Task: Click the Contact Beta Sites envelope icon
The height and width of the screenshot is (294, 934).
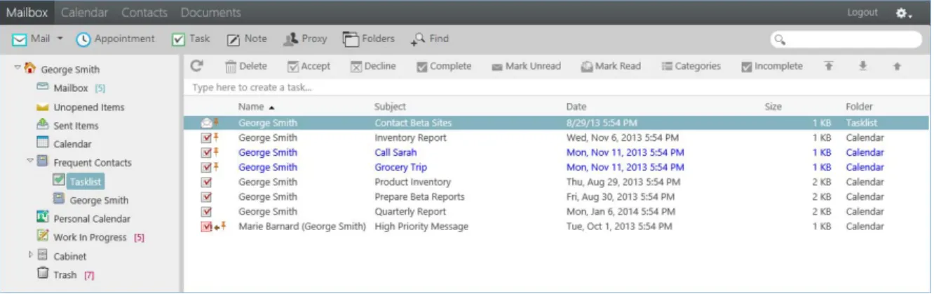Action: click(x=206, y=123)
